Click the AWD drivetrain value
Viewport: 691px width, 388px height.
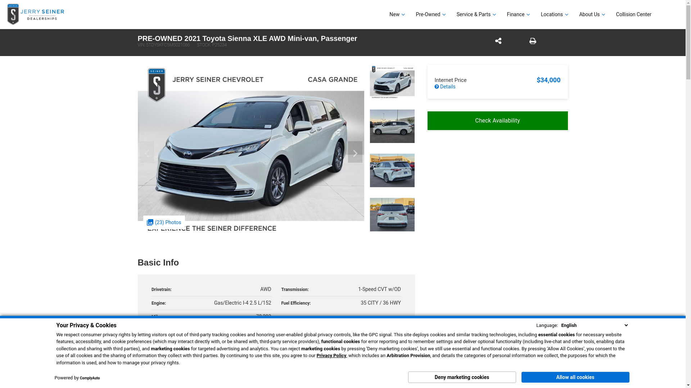pyautogui.click(x=266, y=289)
